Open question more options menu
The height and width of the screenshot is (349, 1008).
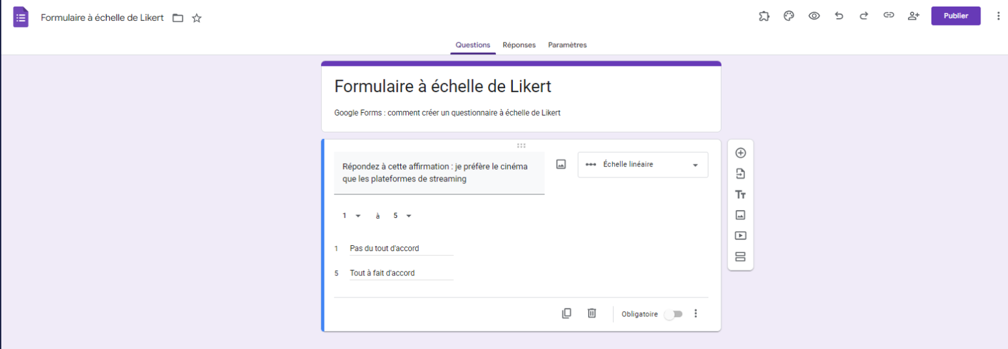[x=695, y=314]
